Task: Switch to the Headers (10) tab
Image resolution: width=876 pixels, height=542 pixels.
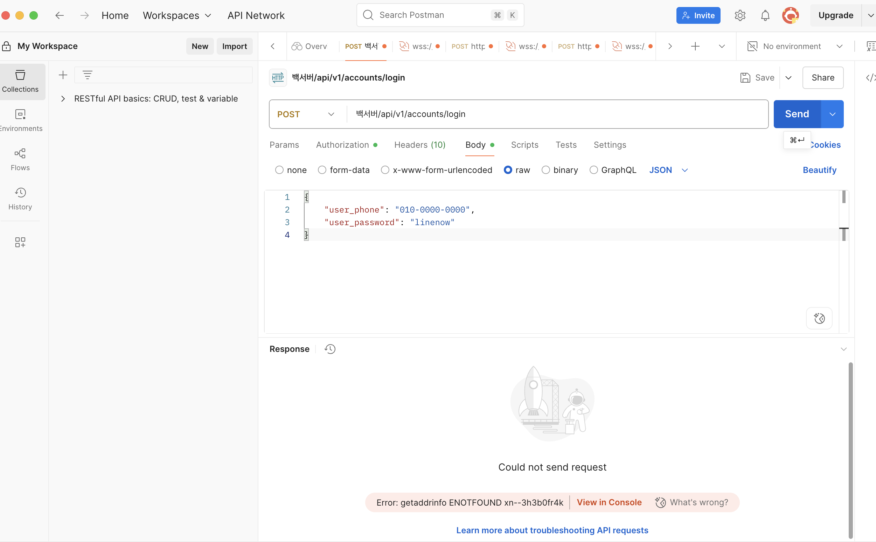Action: [420, 145]
